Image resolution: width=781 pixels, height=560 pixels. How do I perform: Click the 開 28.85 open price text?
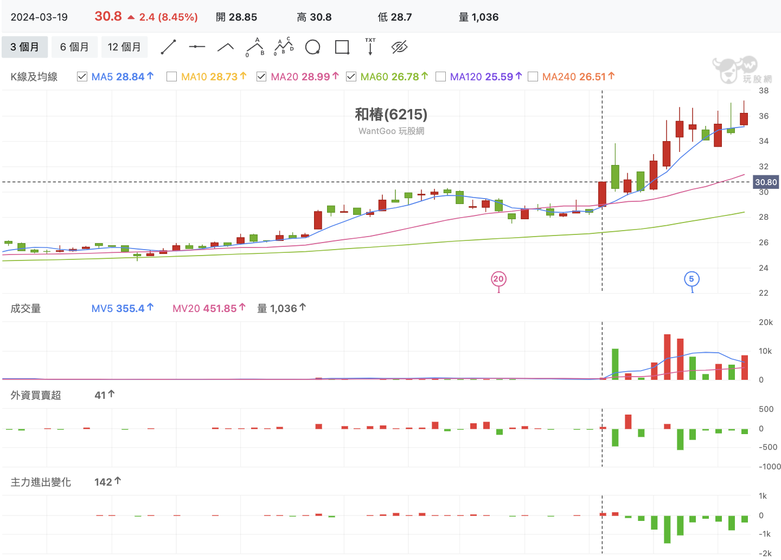[x=236, y=17]
